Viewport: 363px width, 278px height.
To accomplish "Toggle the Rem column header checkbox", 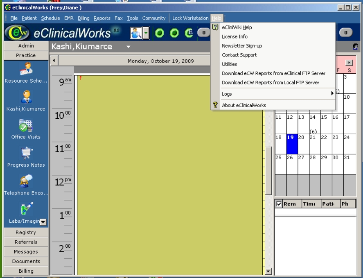I will tap(279, 204).
